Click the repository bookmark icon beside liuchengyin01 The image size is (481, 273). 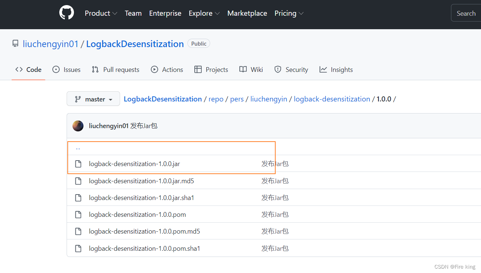click(15, 43)
